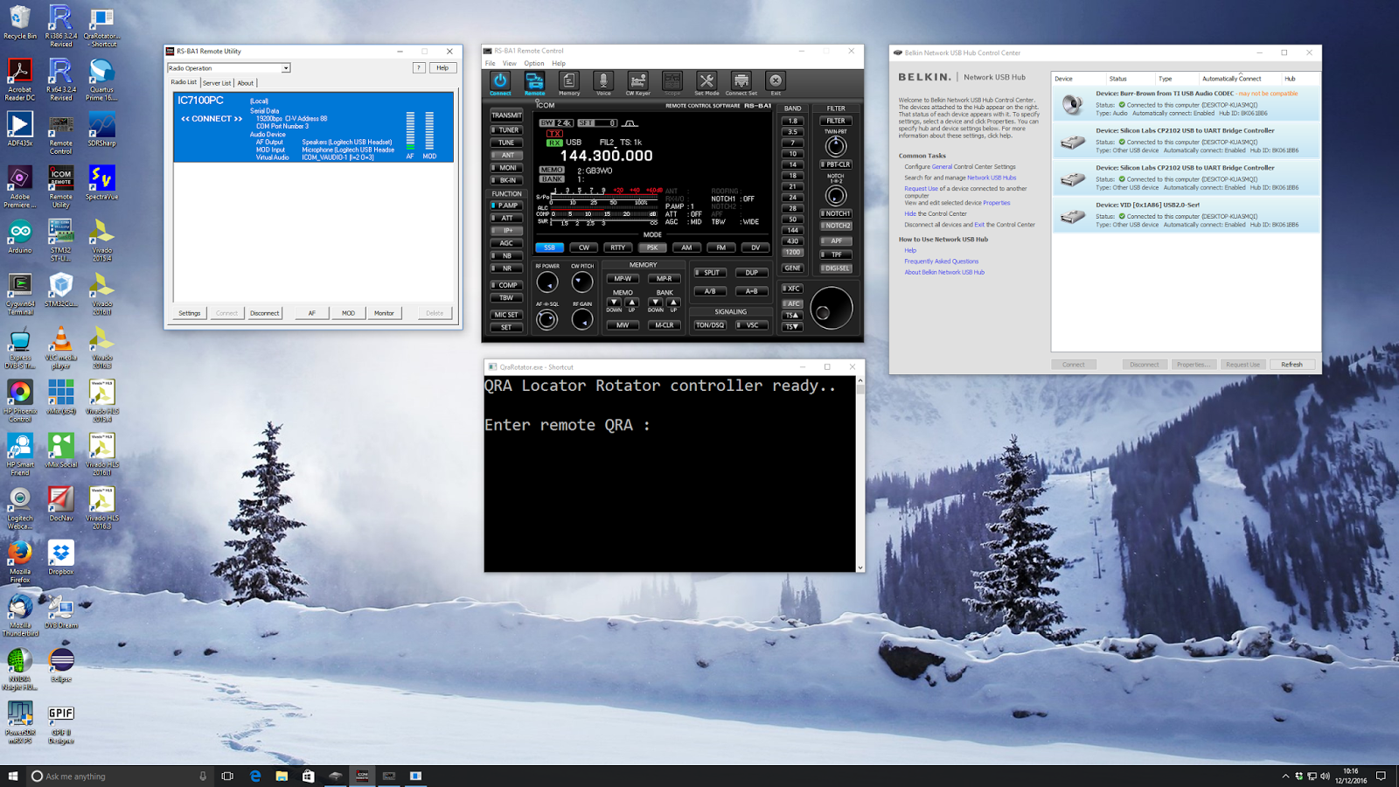Open Frequently Asked Questions link

pos(941,261)
